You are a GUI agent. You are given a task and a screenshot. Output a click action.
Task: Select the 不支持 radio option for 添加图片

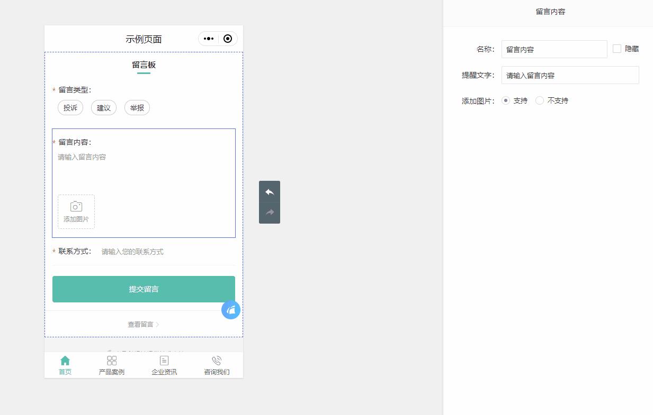(539, 100)
